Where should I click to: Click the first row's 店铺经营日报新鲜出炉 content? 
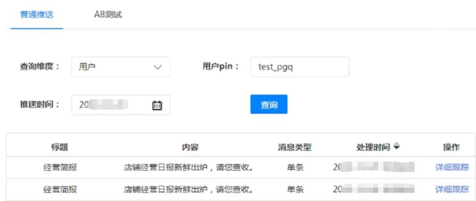[x=189, y=167]
